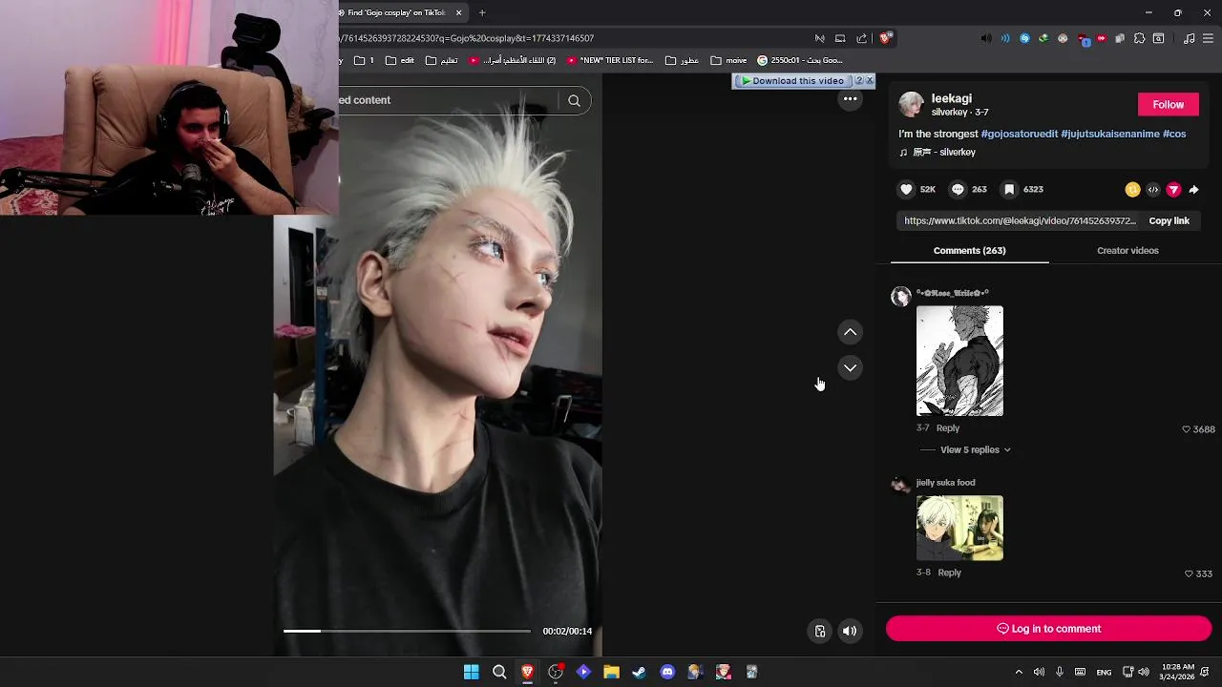The image size is (1222, 687).
Task: Open File Explorer from the taskbar
Action: click(x=611, y=672)
